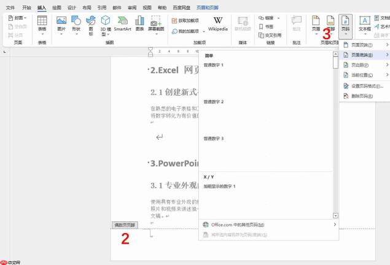The height and width of the screenshot is (265, 390).
Task: Open the 文件 tab
Action: [x=10, y=8]
